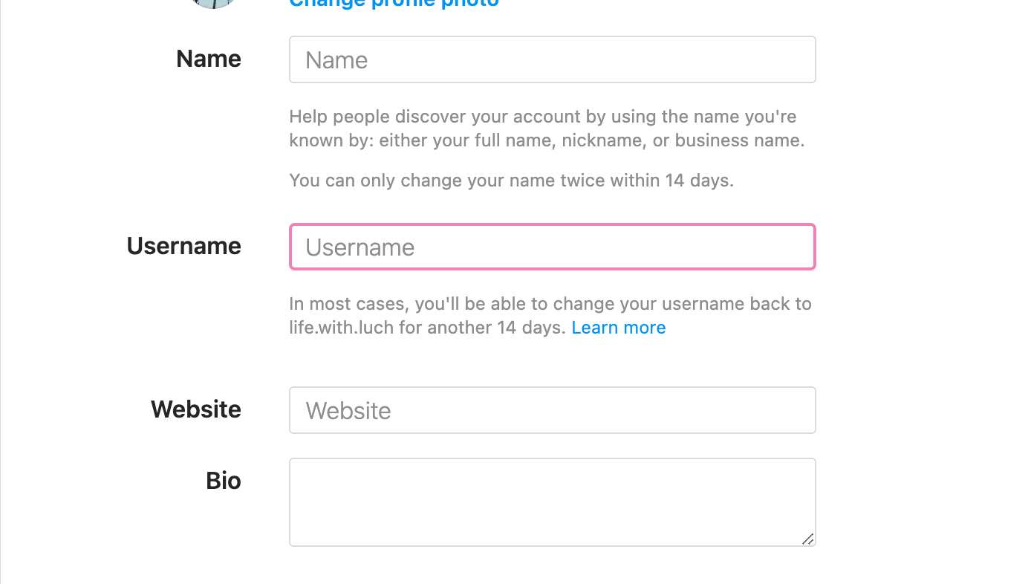Click the name change policy text
Image resolution: width=1031 pixels, height=584 pixels.
(511, 180)
